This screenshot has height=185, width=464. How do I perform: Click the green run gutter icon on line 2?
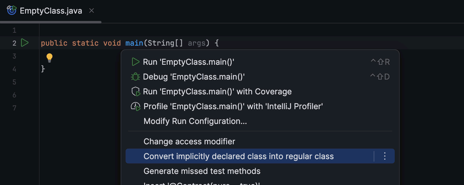click(x=25, y=43)
